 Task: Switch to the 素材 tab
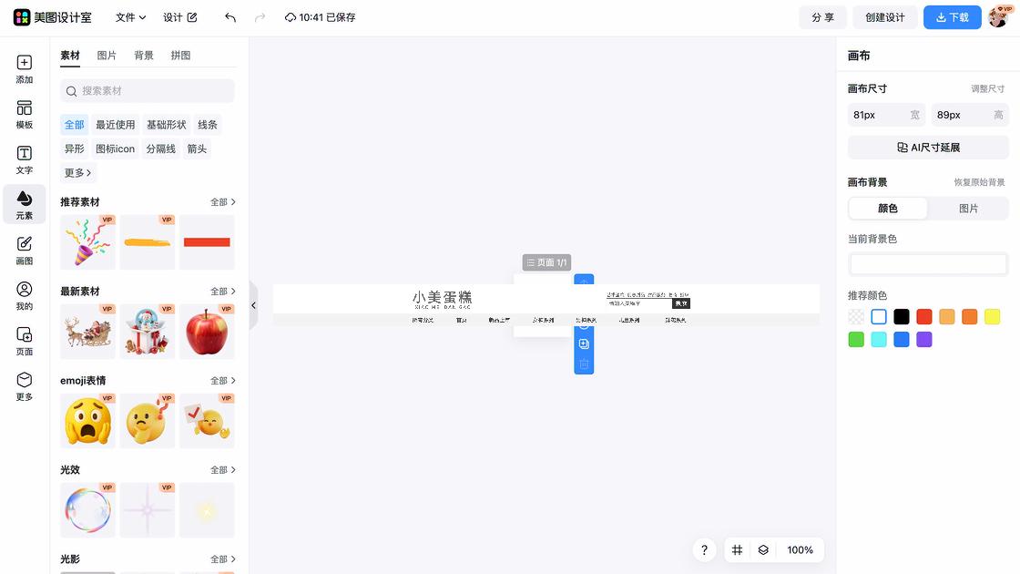69,56
